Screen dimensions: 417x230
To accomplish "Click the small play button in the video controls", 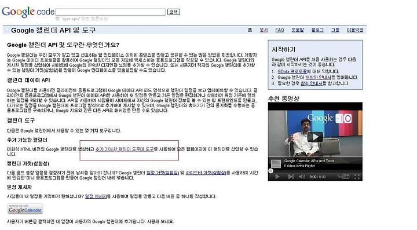I will click(x=277, y=177).
